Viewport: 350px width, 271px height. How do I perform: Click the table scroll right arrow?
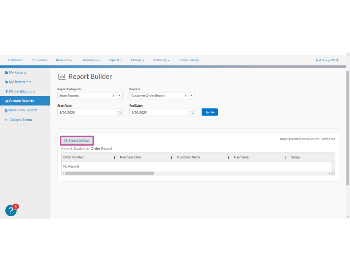coord(329,173)
